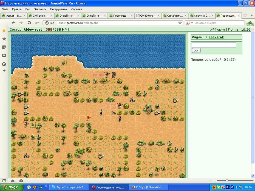Click the Ru language indicator
255x191 pixels.
[x=228, y=187]
